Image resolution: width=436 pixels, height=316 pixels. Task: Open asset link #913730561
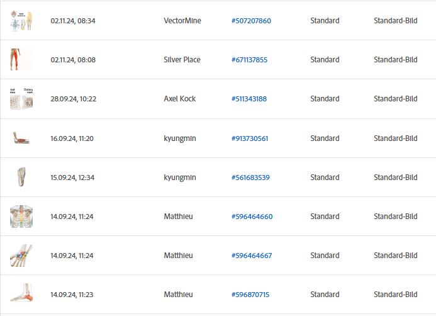[x=250, y=138]
